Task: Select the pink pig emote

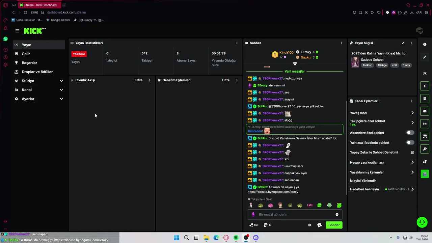Action: click(270, 205)
